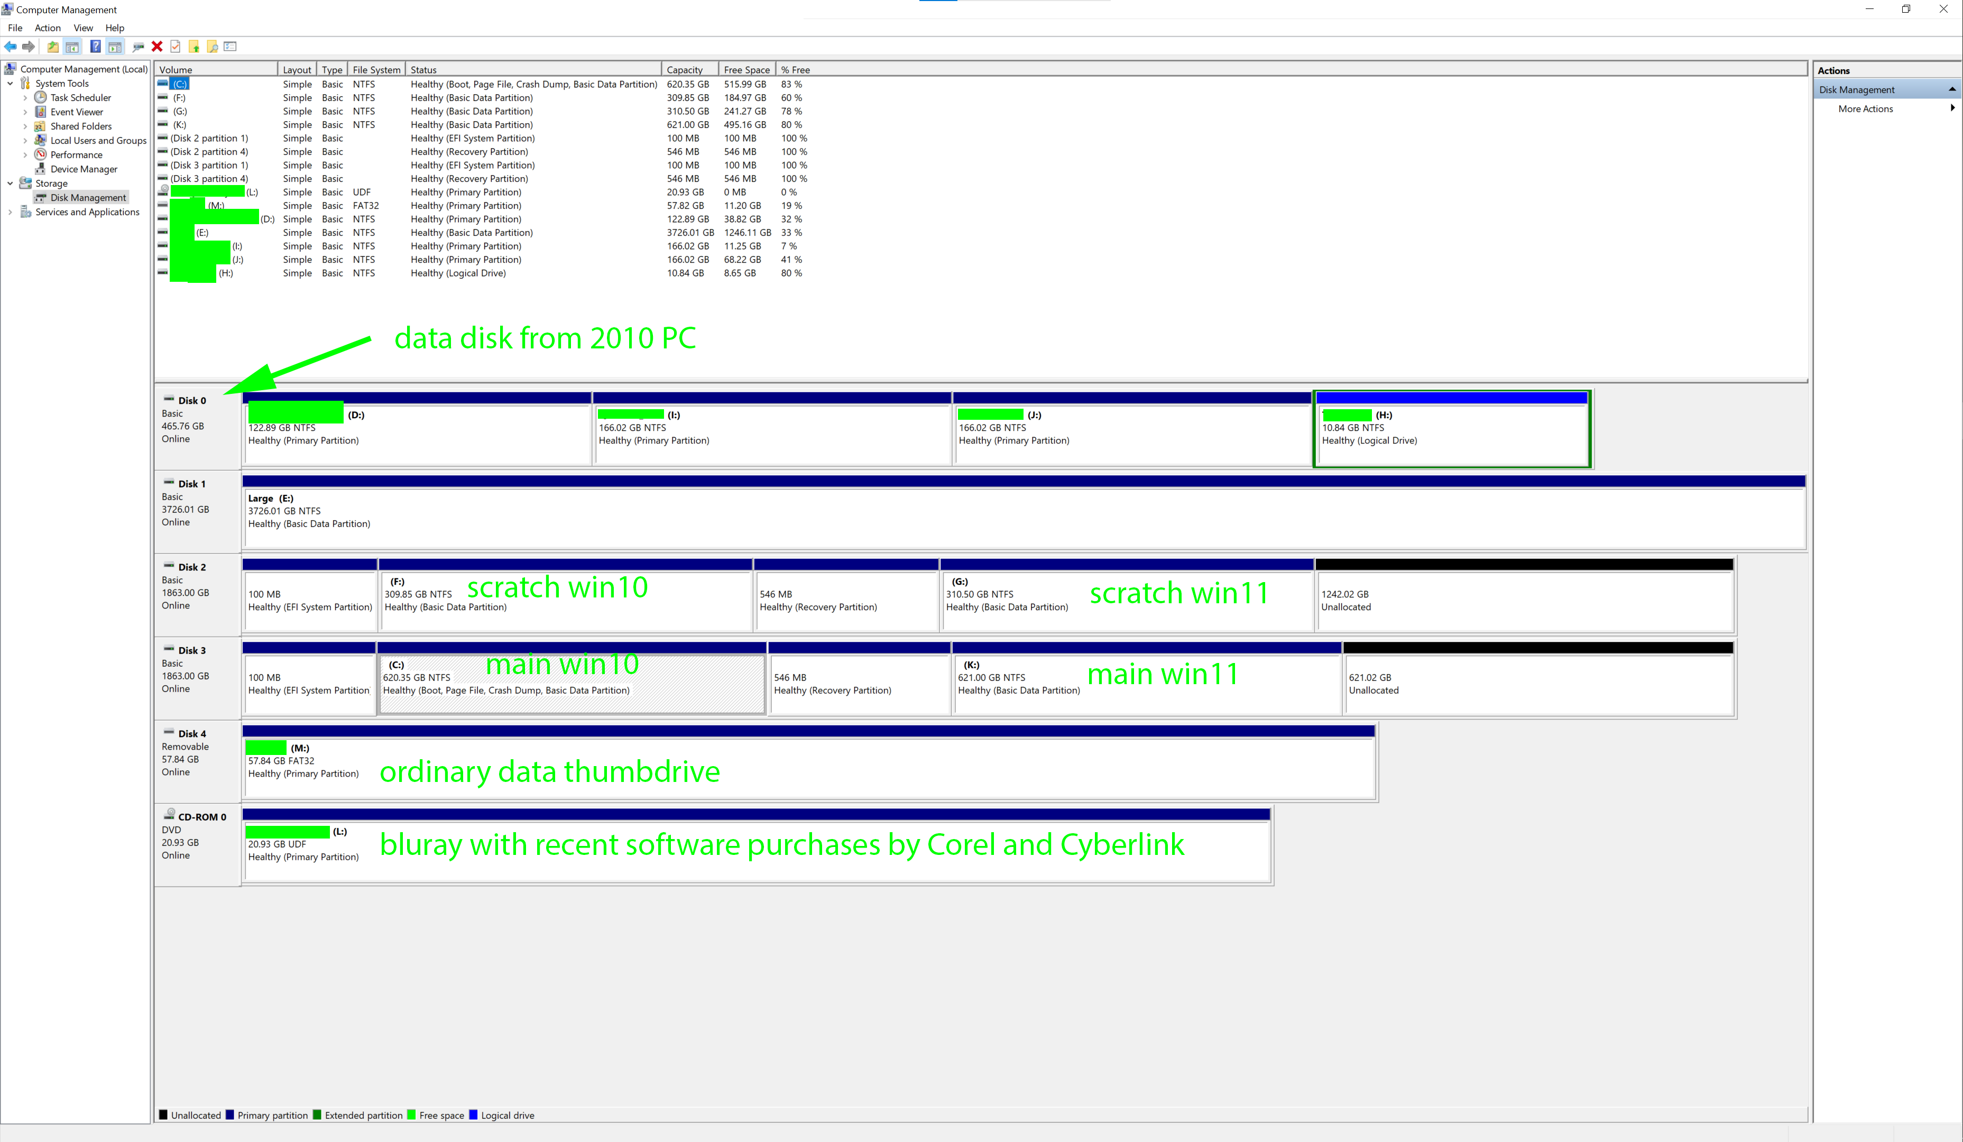Sort by the % Free column header

(796, 70)
